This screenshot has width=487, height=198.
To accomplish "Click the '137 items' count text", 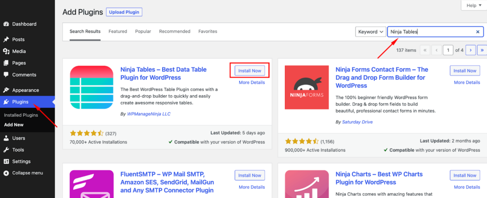I will click(406, 50).
